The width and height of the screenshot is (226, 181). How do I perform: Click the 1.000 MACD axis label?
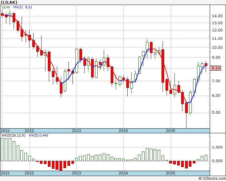point(217,147)
